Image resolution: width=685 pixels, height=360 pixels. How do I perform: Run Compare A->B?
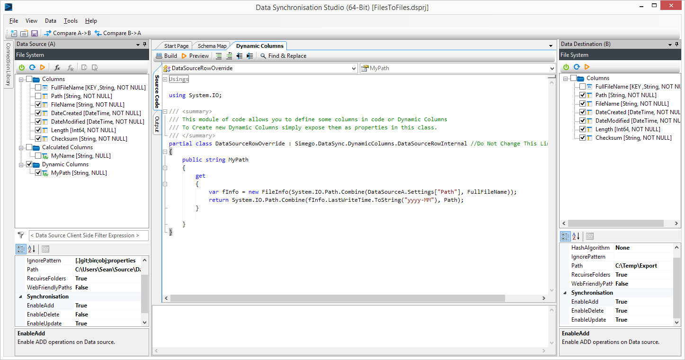[x=68, y=33]
